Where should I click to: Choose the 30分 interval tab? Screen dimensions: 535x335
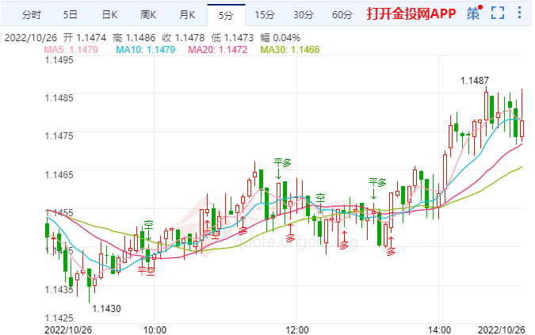[304, 15]
